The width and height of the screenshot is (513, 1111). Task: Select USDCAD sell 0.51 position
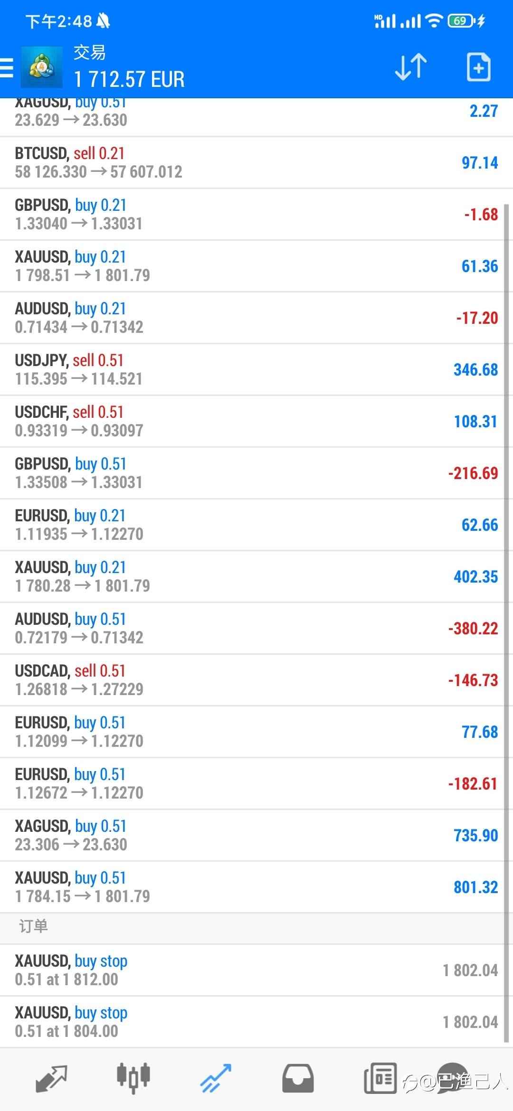(x=256, y=680)
